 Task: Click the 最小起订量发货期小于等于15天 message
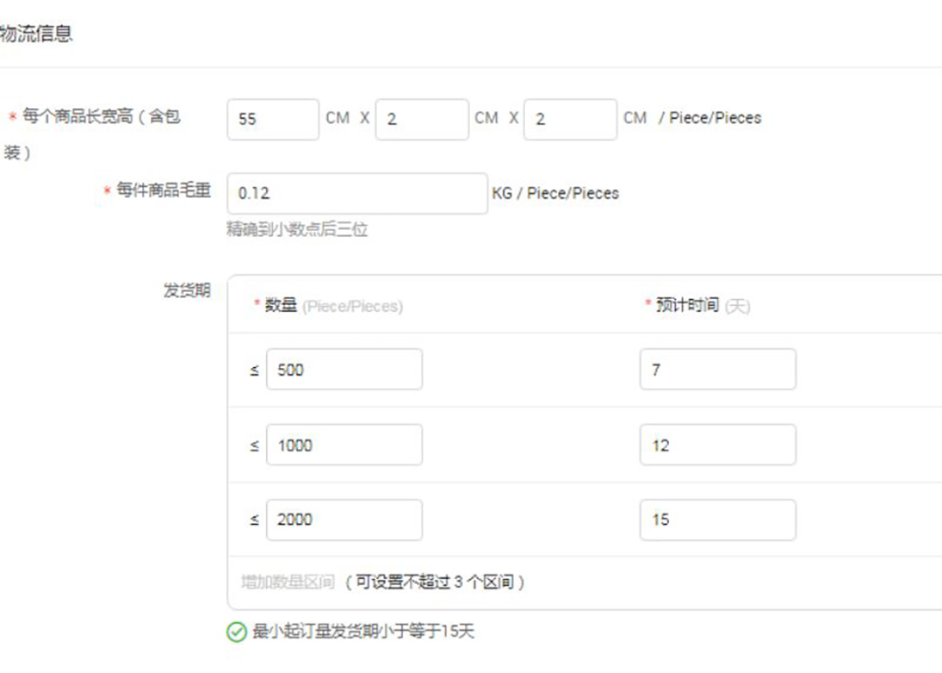coord(363,632)
